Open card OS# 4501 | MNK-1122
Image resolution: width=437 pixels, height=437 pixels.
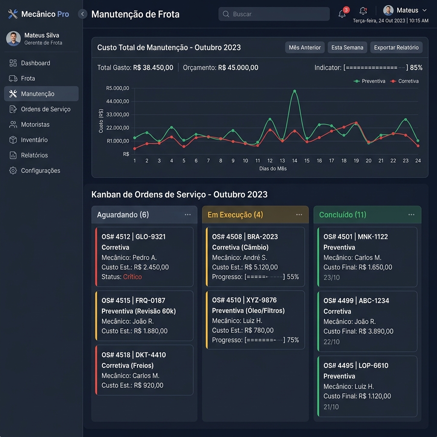coord(367,257)
